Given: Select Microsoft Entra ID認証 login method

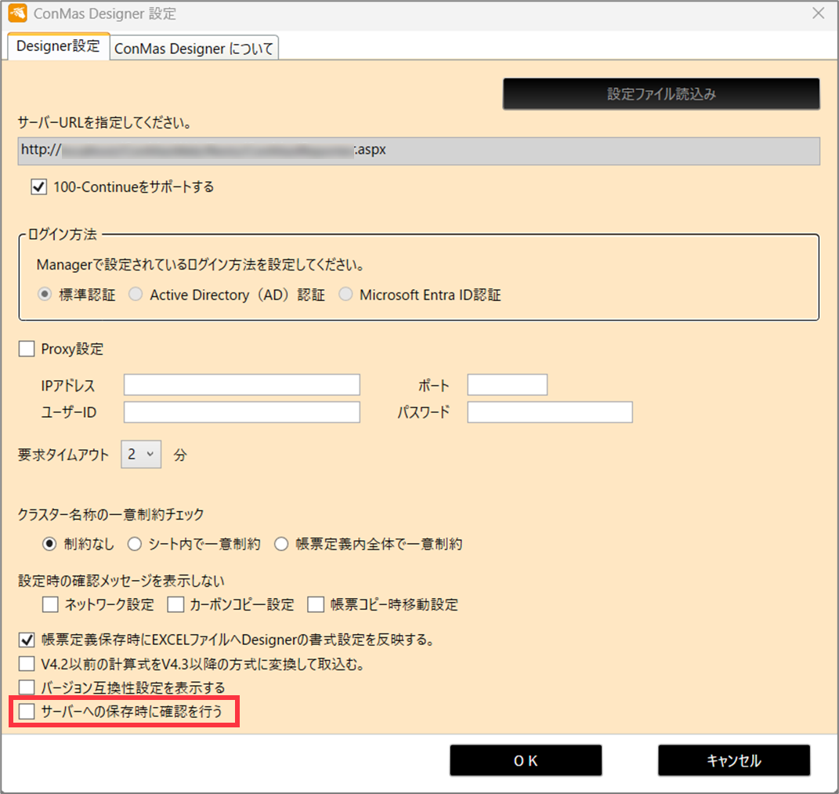Looking at the screenshot, I should 345,295.
